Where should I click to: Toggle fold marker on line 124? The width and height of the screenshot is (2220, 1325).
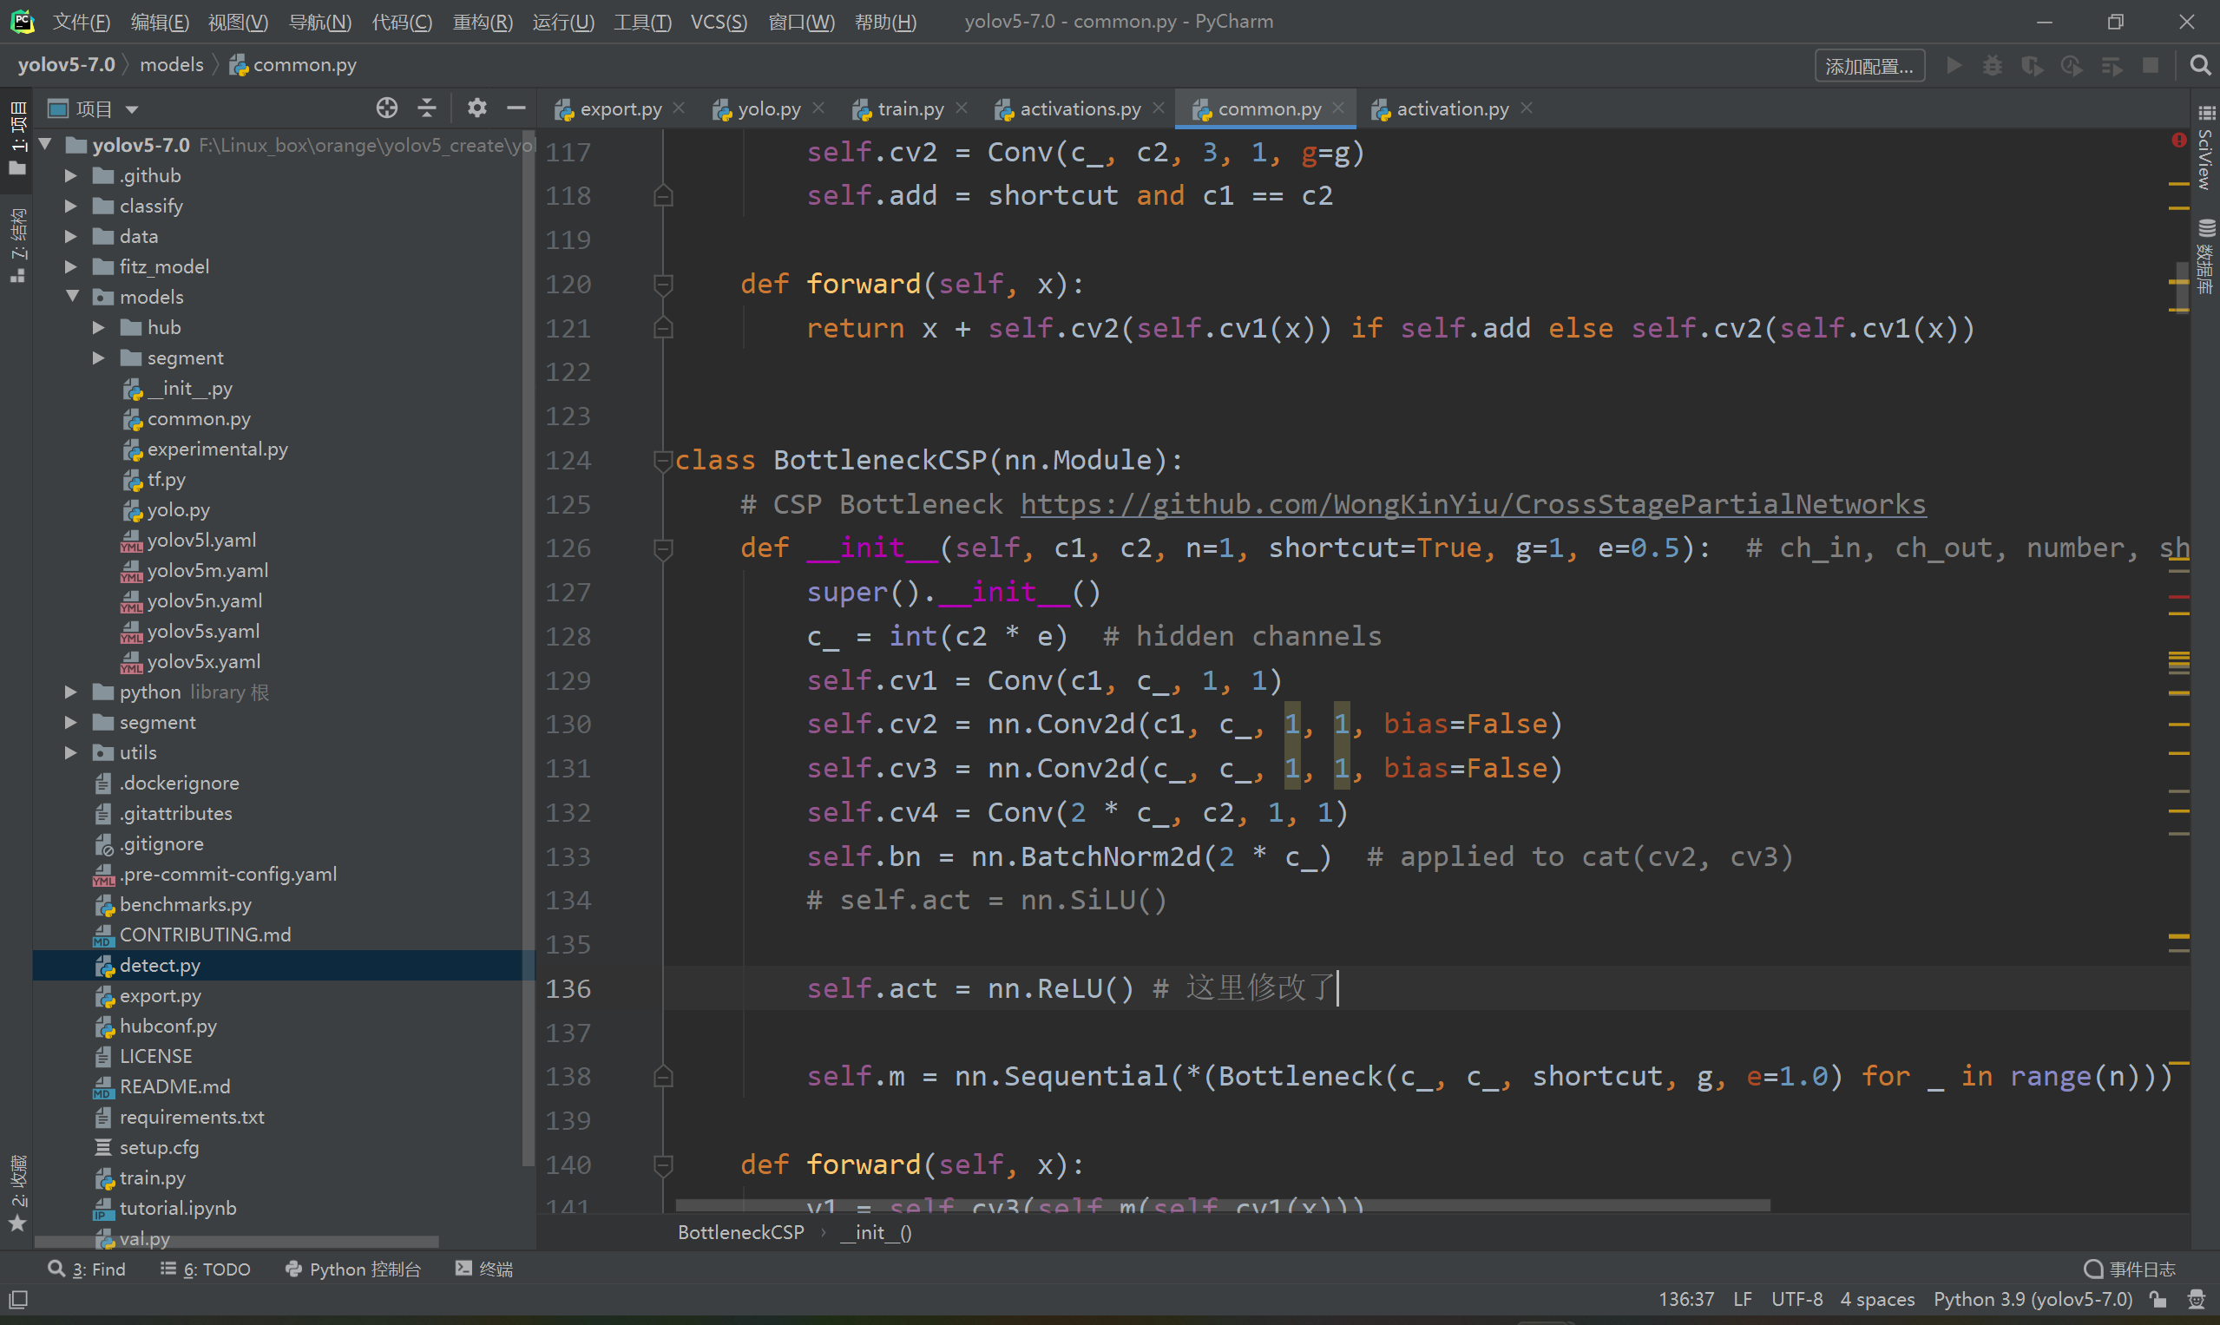pyautogui.click(x=662, y=461)
